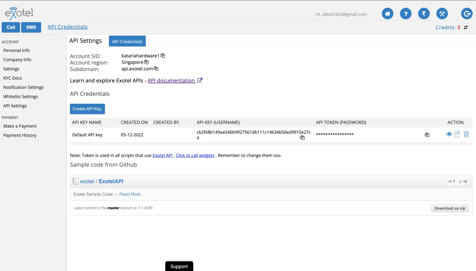Screen dimensions: 476x271
Task: Open the exotel GitHub user link
Action: pyautogui.click(x=87, y=182)
